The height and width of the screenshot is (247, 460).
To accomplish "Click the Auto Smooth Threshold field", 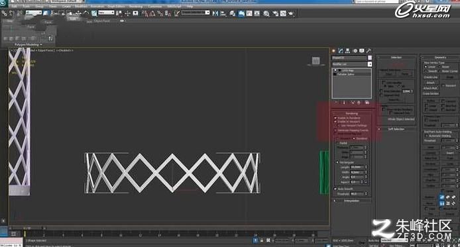I will click(x=357, y=194).
